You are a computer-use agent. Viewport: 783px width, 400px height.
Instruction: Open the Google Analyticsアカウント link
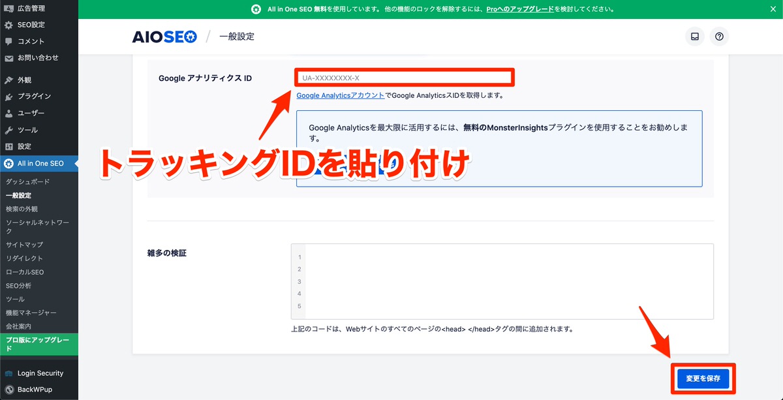pos(341,95)
